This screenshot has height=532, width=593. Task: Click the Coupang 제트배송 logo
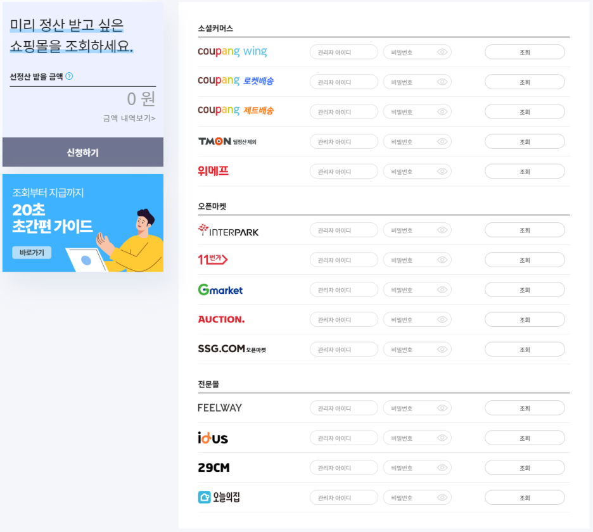(x=236, y=111)
